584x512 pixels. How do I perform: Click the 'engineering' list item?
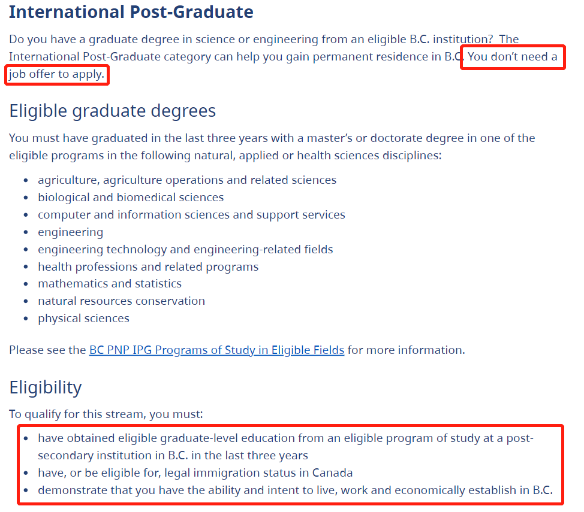(x=70, y=232)
